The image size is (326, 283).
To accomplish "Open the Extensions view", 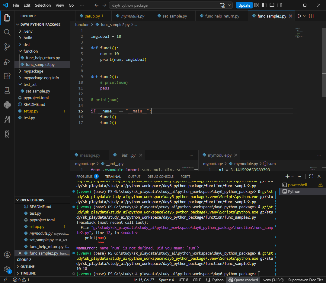I will 7,76.
